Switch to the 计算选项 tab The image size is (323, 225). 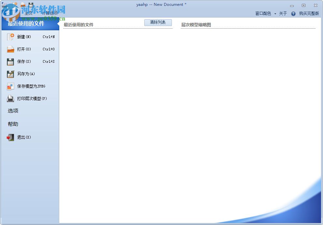click(49, 14)
